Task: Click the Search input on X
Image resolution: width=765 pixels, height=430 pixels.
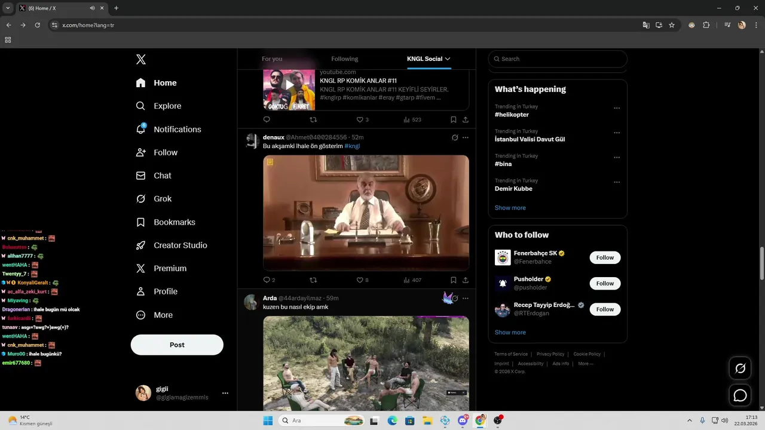Action: pyautogui.click(x=558, y=59)
